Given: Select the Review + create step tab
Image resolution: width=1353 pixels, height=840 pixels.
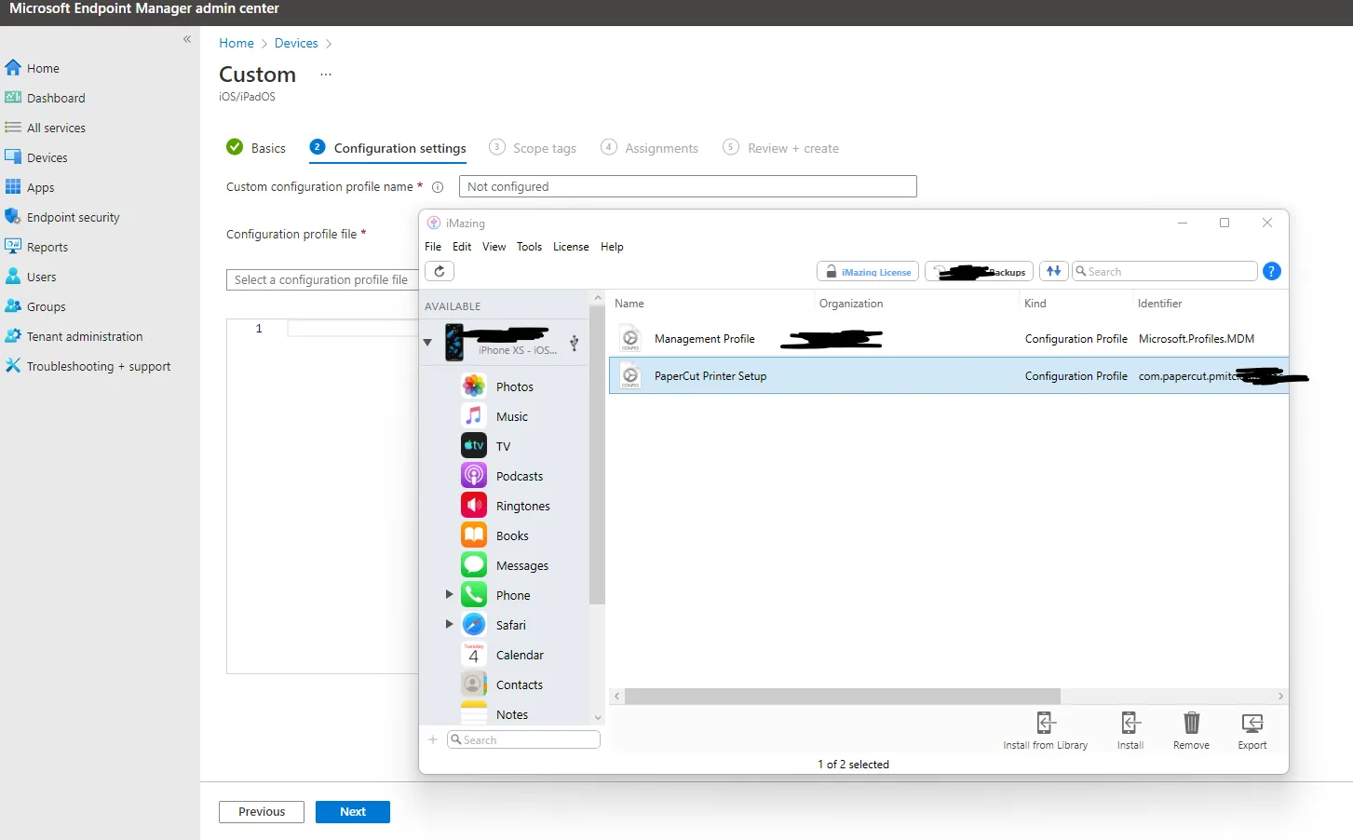Looking at the screenshot, I should coord(781,148).
